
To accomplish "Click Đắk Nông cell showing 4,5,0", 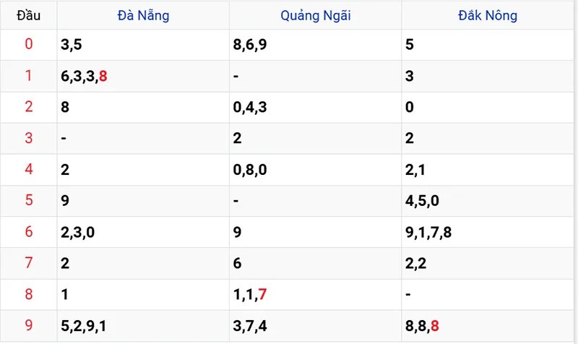I will pyautogui.click(x=423, y=201).
